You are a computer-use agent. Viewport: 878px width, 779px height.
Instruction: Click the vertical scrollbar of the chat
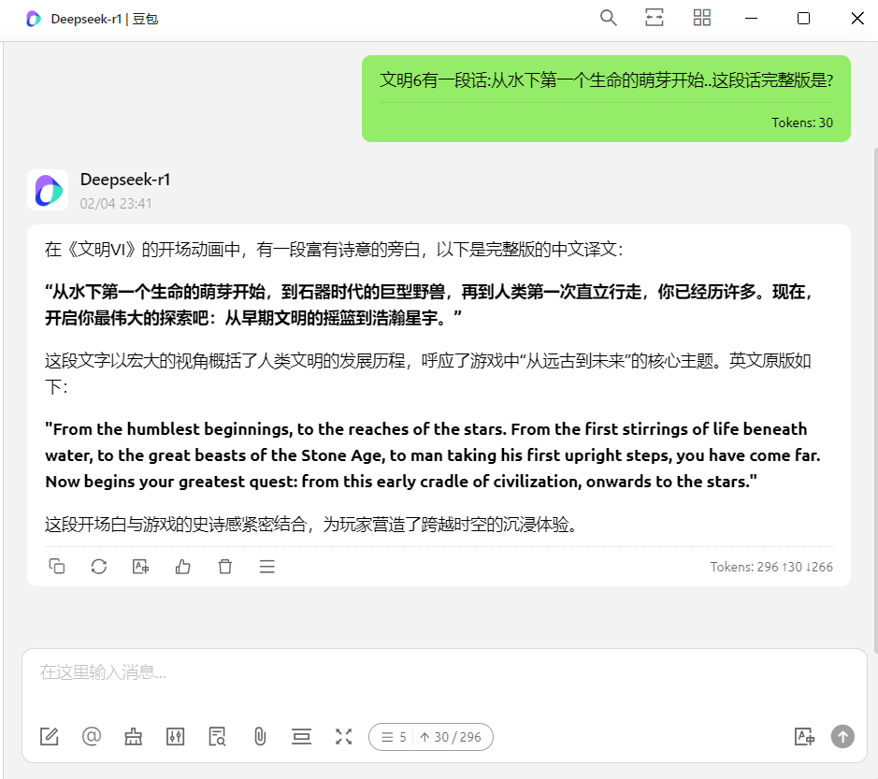875,400
